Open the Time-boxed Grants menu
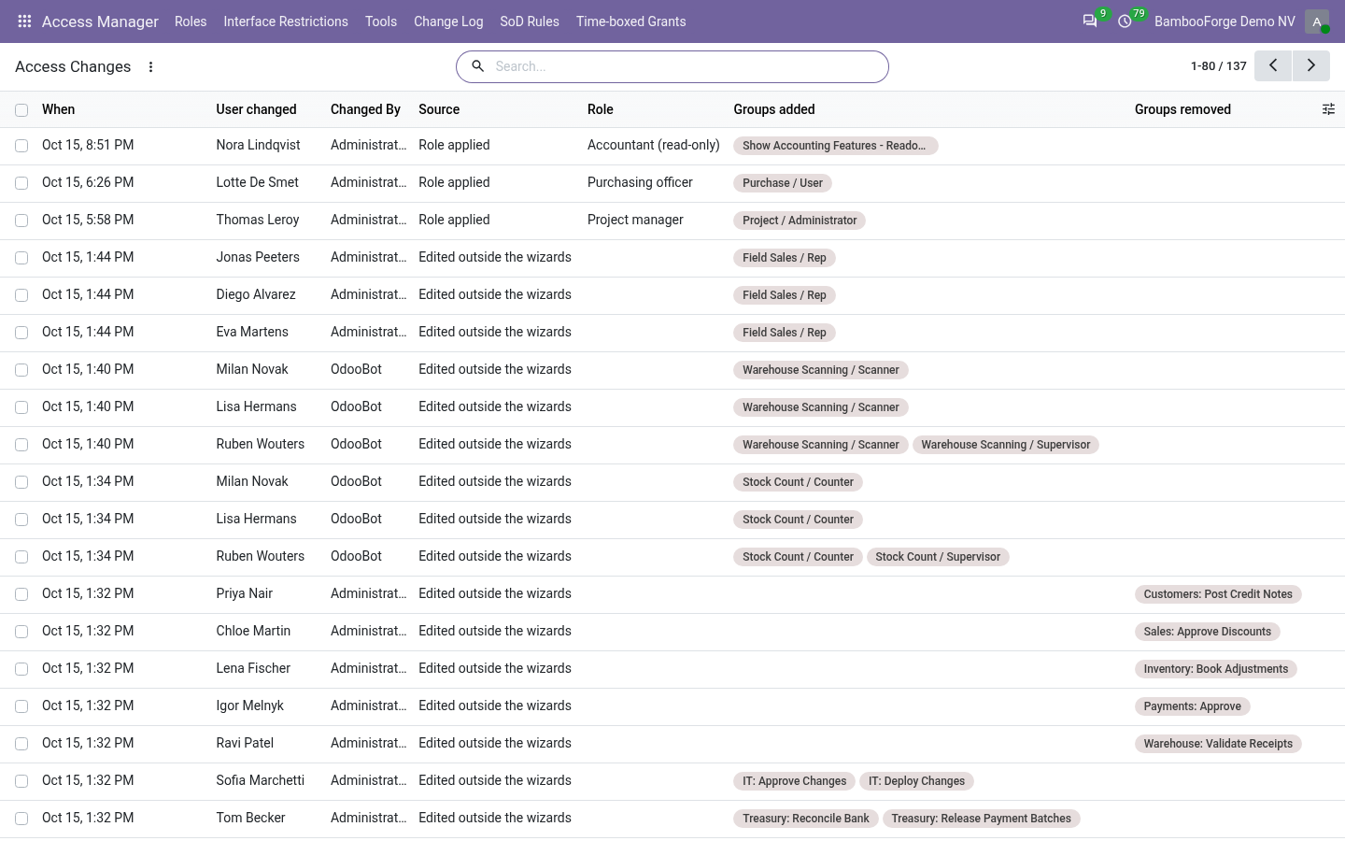The height and width of the screenshot is (841, 1345). pos(631,21)
